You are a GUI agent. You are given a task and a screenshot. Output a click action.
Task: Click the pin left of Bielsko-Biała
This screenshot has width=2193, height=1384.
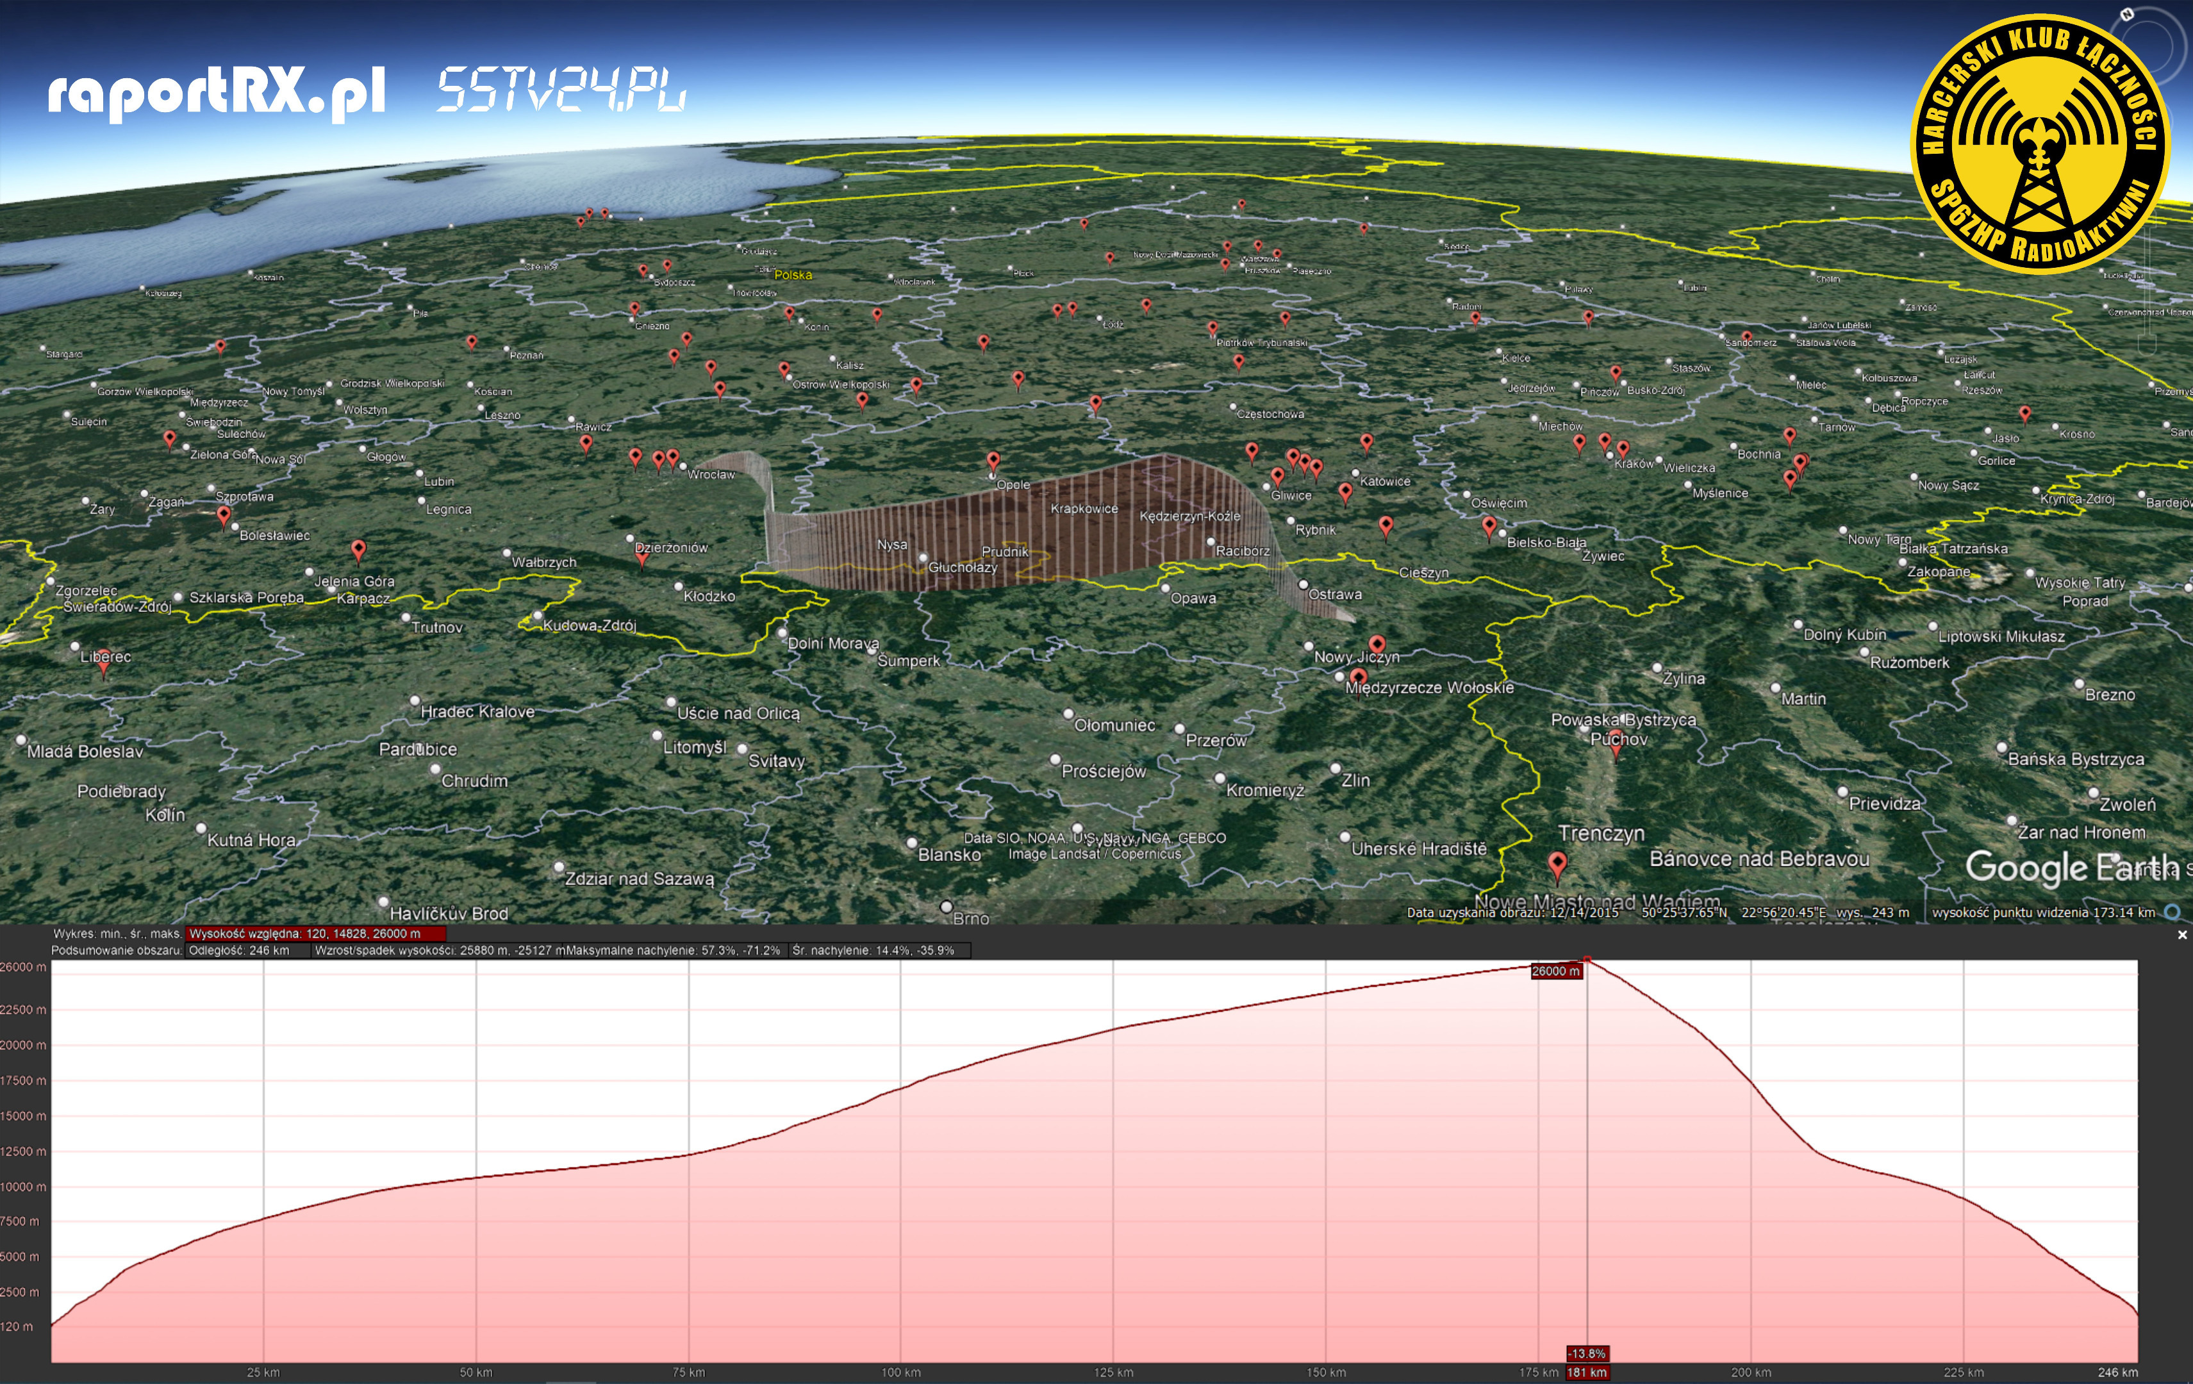[x=1489, y=526]
